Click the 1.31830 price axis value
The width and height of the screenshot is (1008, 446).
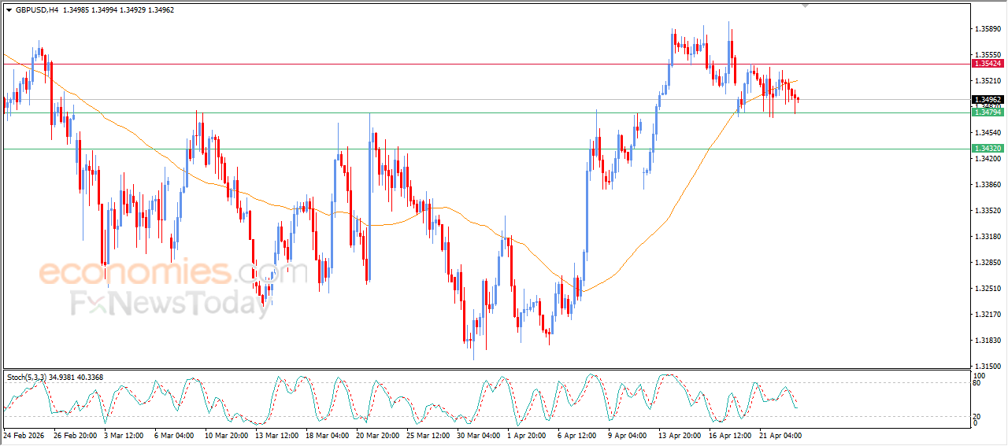(988, 341)
